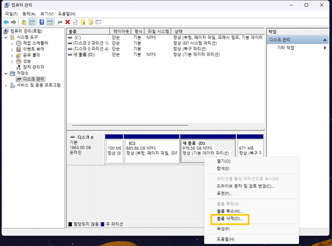This screenshot has width=332, height=246.
Task: Expand the 작업 스케줄러 tree node
Action: tap(12, 43)
